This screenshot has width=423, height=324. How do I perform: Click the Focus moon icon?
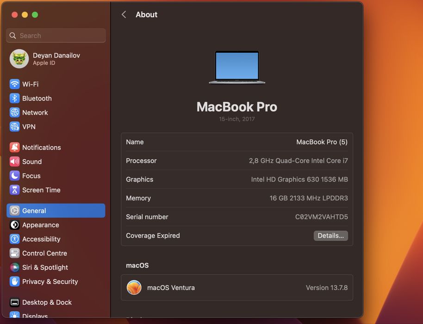pyautogui.click(x=14, y=175)
